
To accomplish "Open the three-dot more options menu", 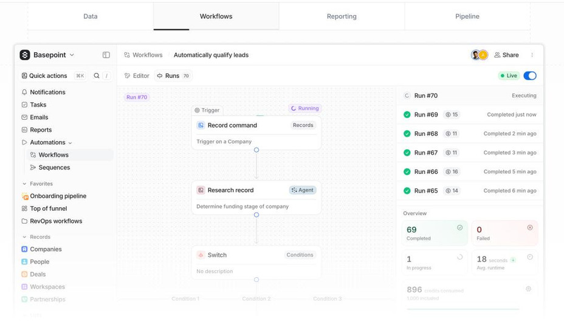I will tap(532, 55).
